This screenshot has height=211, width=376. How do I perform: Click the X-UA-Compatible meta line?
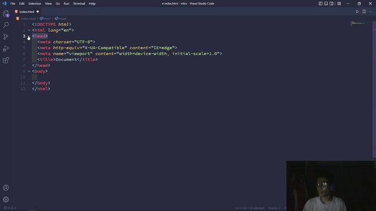107,48
